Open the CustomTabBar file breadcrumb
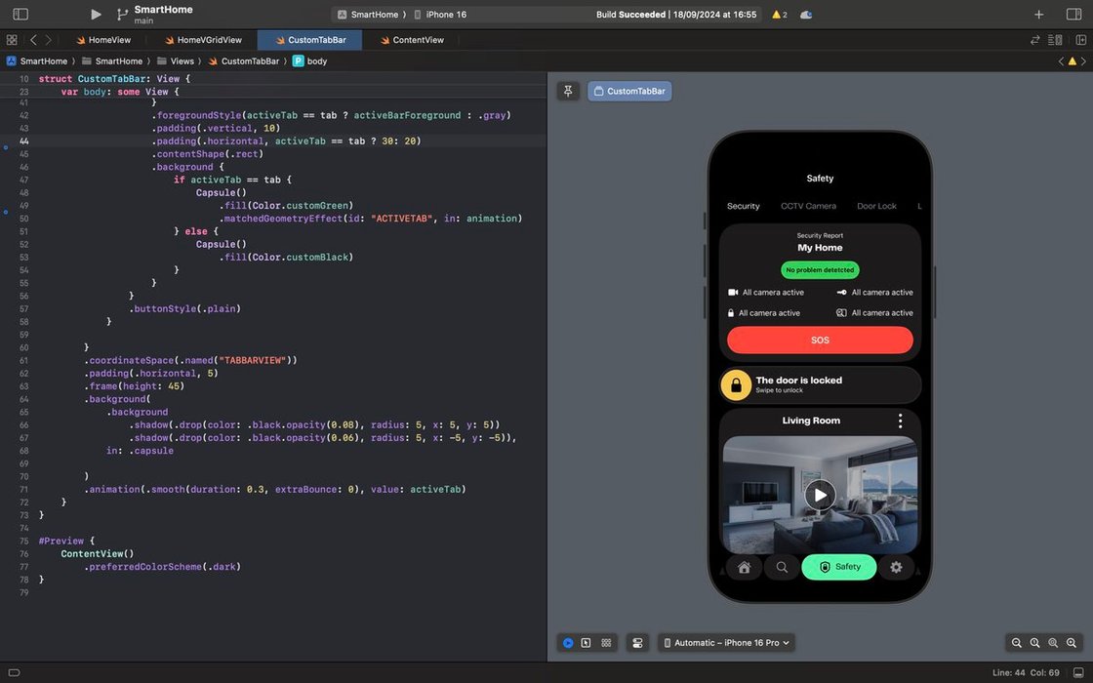Image resolution: width=1093 pixels, height=683 pixels. pos(243,60)
